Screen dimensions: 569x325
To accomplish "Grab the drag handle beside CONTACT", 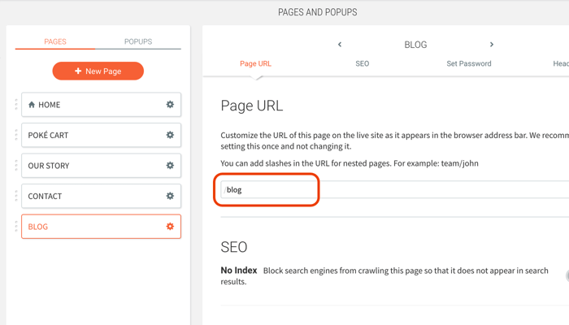I will pyautogui.click(x=16, y=196).
